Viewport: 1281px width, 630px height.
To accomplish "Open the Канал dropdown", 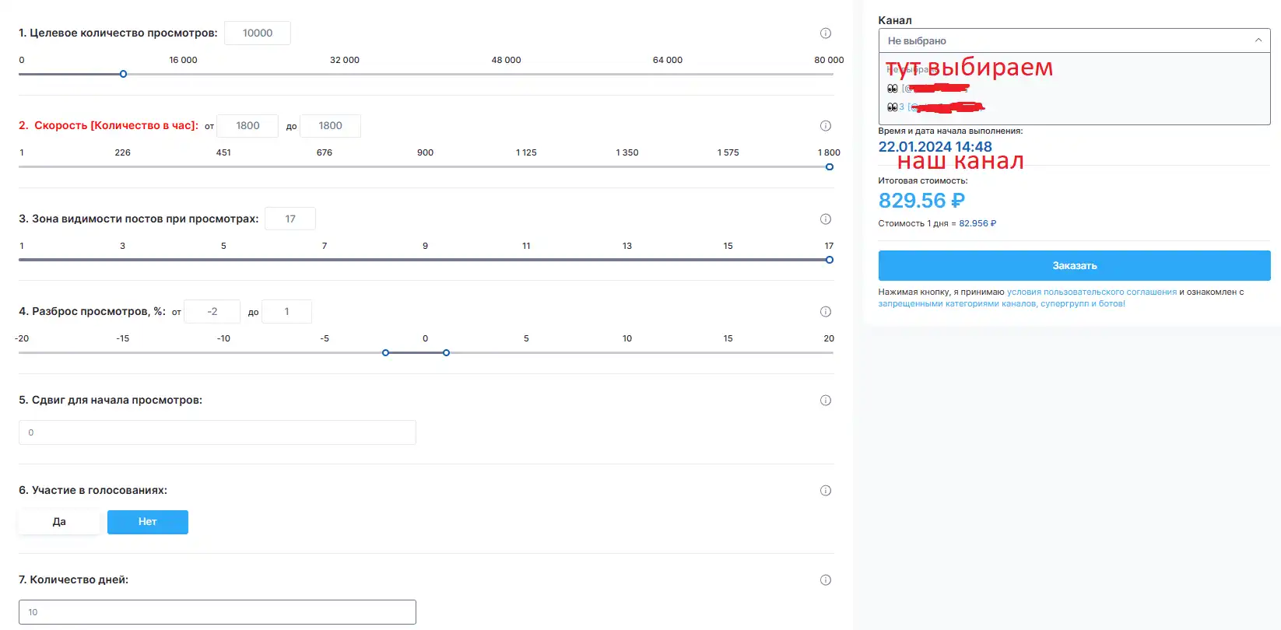I will click(x=1074, y=40).
